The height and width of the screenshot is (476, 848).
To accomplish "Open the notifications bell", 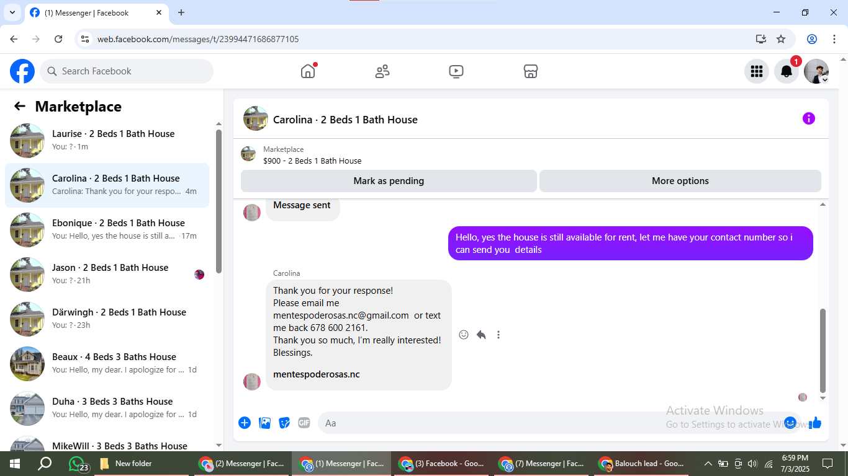I will point(787,71).
